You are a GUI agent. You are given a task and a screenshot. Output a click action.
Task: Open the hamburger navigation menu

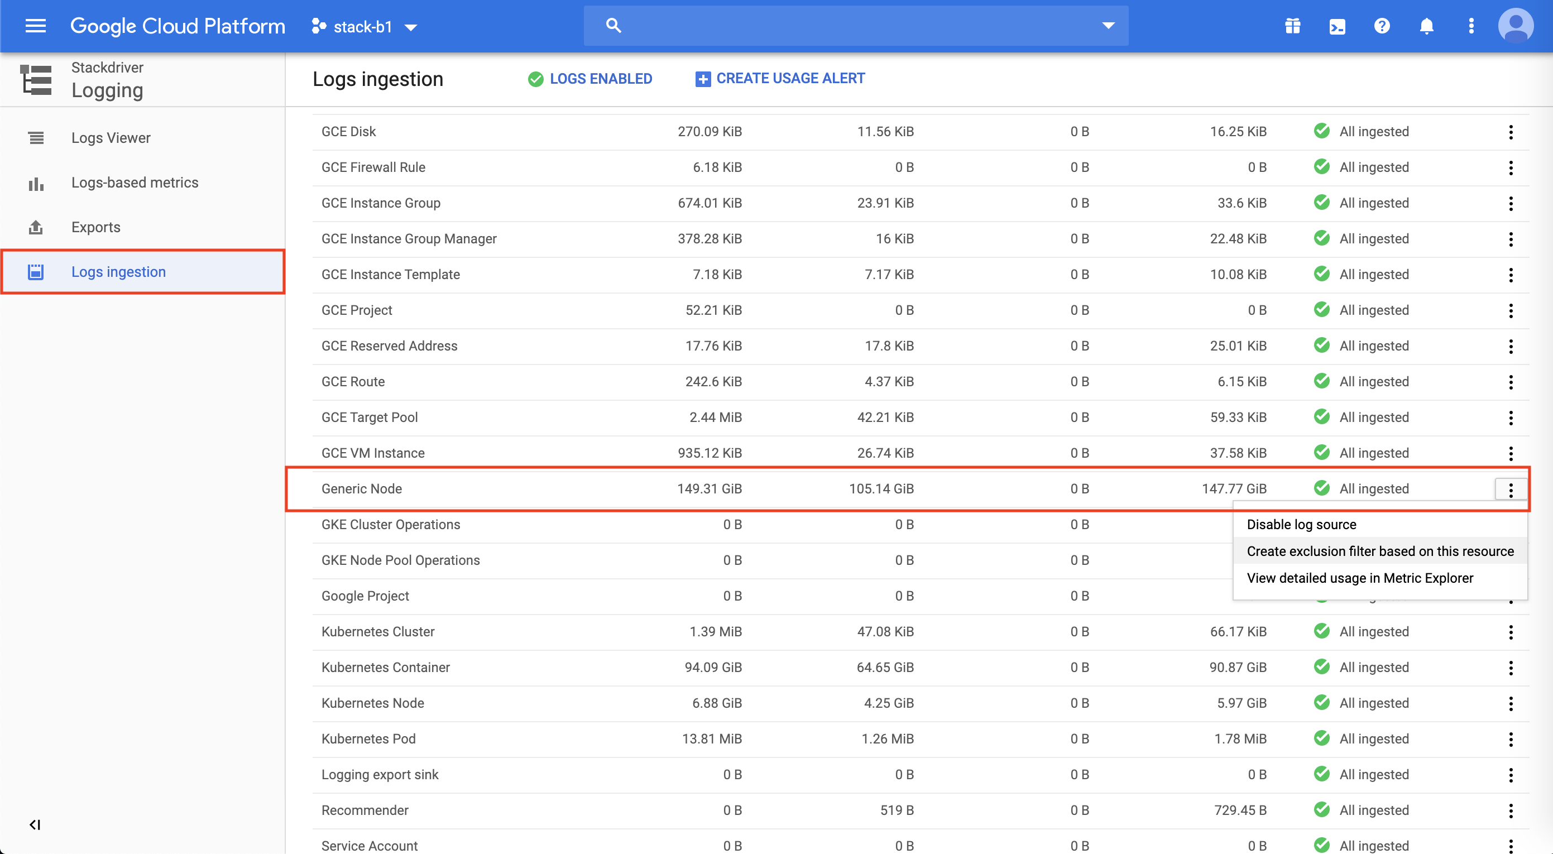point(36,26)
